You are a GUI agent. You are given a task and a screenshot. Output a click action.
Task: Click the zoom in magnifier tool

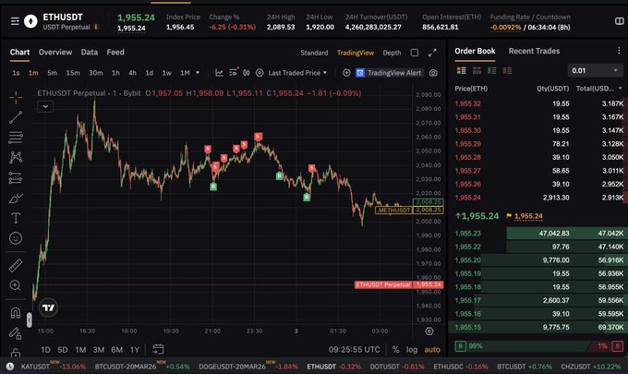15,285
